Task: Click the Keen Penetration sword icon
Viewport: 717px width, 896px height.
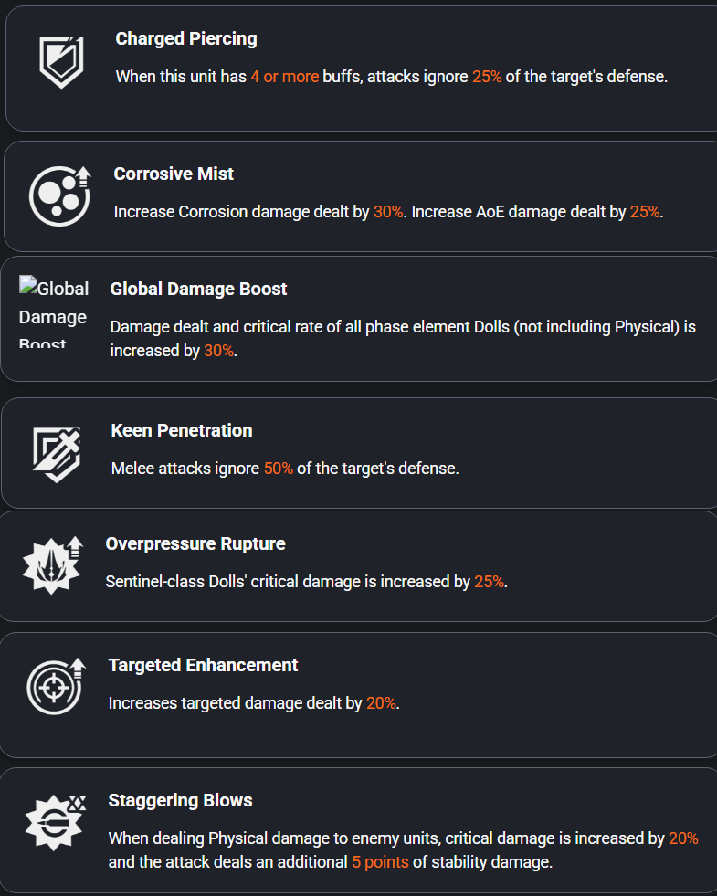Action: (57, 454)
